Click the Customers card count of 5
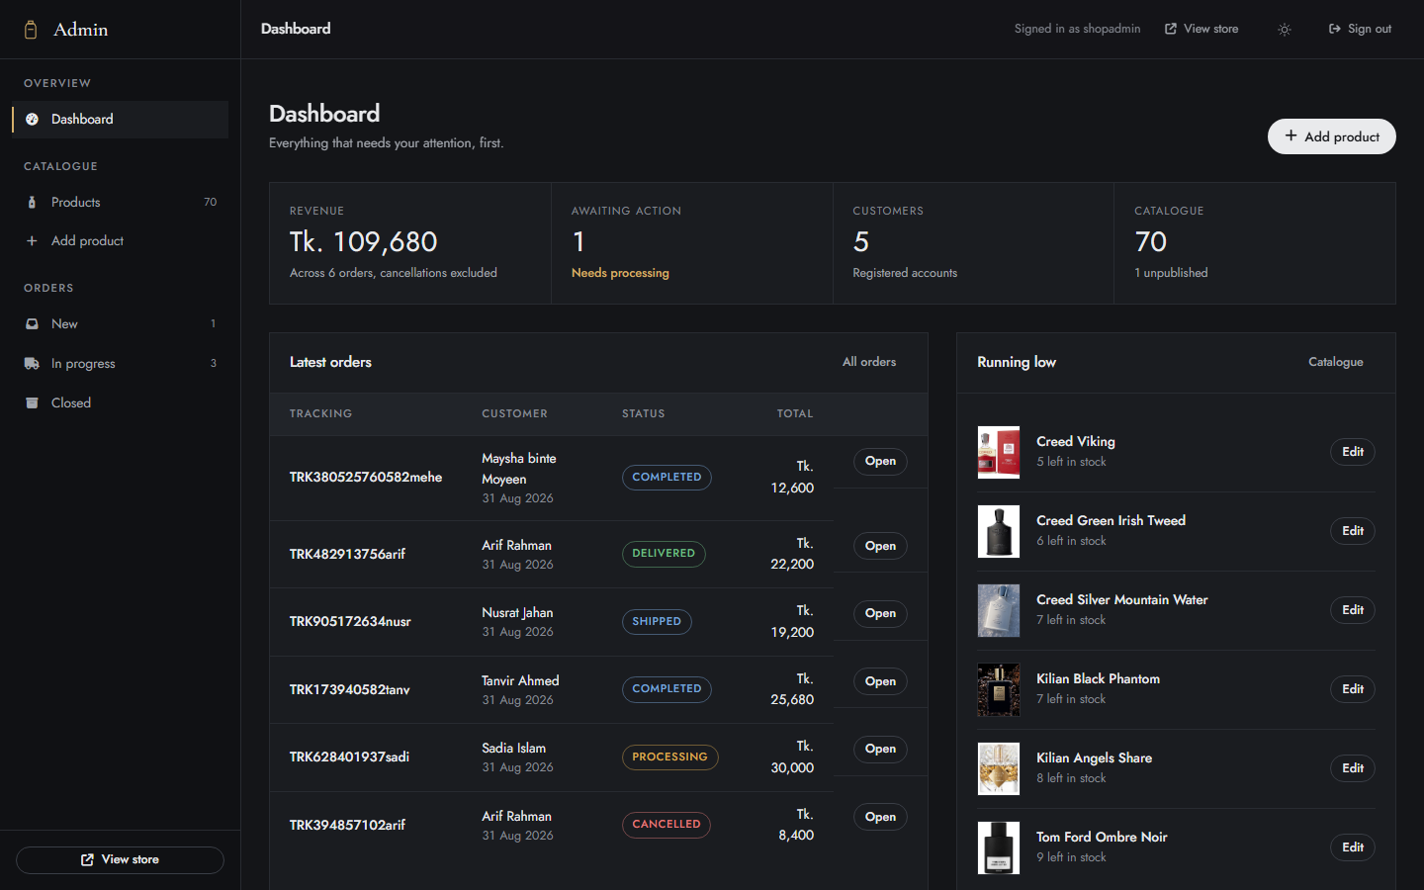 click(861, 242)
